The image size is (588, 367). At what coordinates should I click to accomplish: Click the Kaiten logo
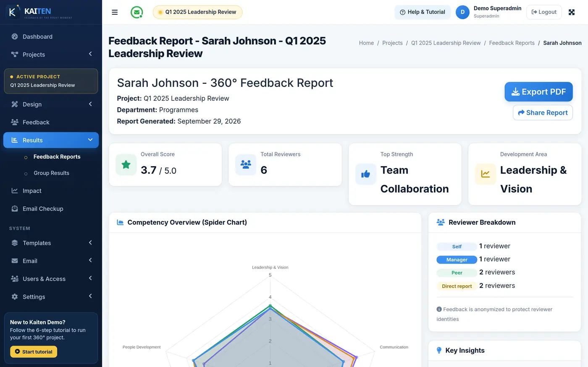tap(39, 12)
